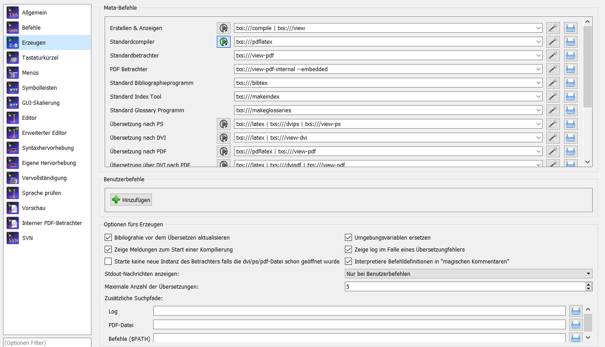Click the browse icon next to Log path
Image resolution: width=605 pixels, height=347 pixels.
(x=575, y=311)
